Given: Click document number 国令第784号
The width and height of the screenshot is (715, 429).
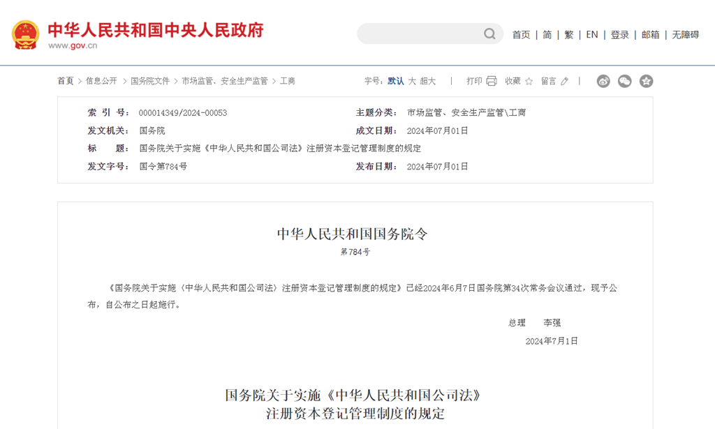Looking at the screenshot, I should pyautogui.click(x=163, y=167).
